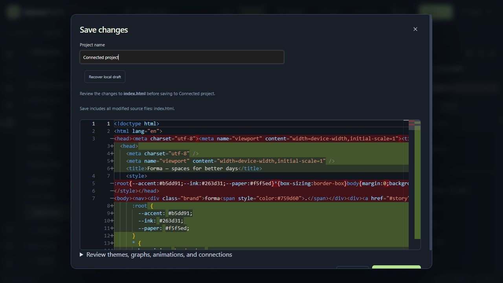Screen dimensions: 503x283
Task: Click the Project name input field
Action: (x=182, y=57)
